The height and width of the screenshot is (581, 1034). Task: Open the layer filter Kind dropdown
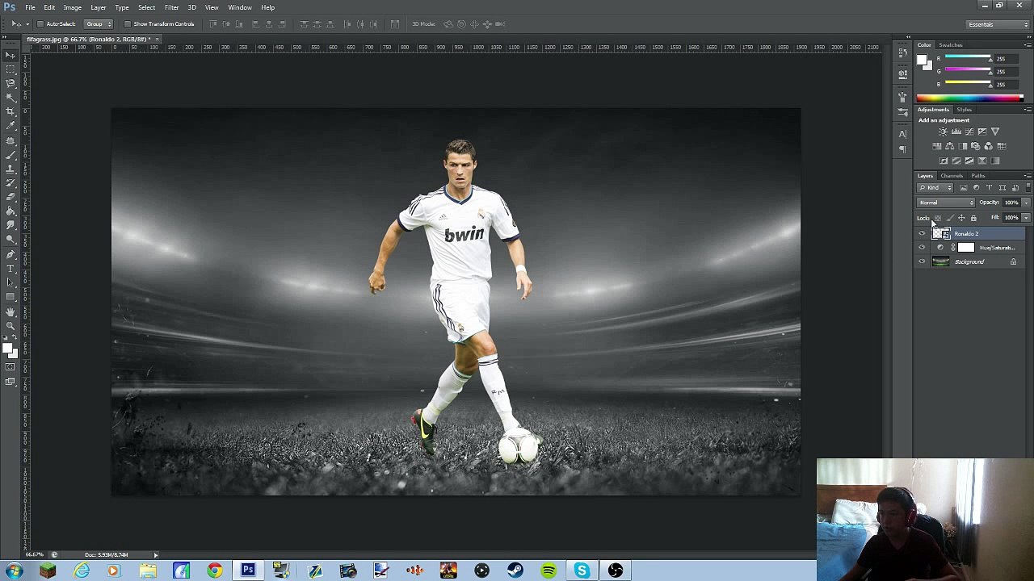(935, 187)
